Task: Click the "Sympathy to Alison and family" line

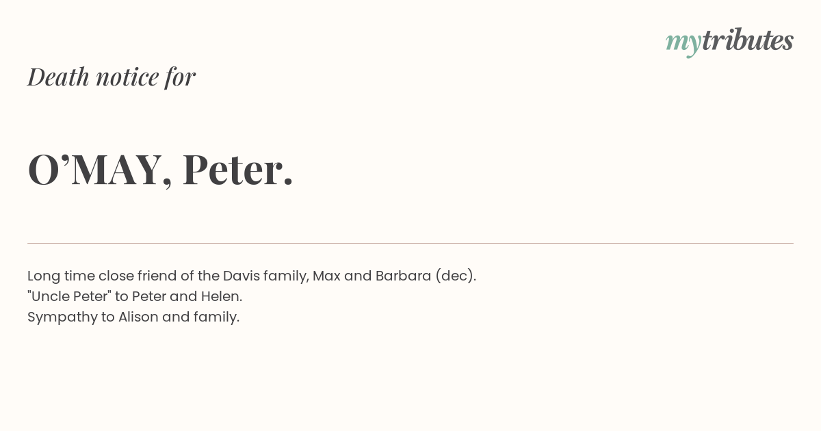Action: 133,317
